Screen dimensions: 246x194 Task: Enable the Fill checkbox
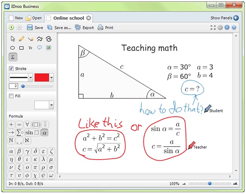tap(11, 96)
